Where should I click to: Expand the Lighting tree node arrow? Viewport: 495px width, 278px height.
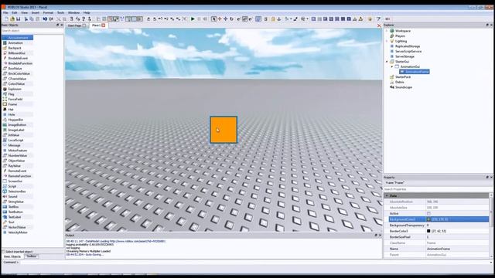[x=387, y=41]
